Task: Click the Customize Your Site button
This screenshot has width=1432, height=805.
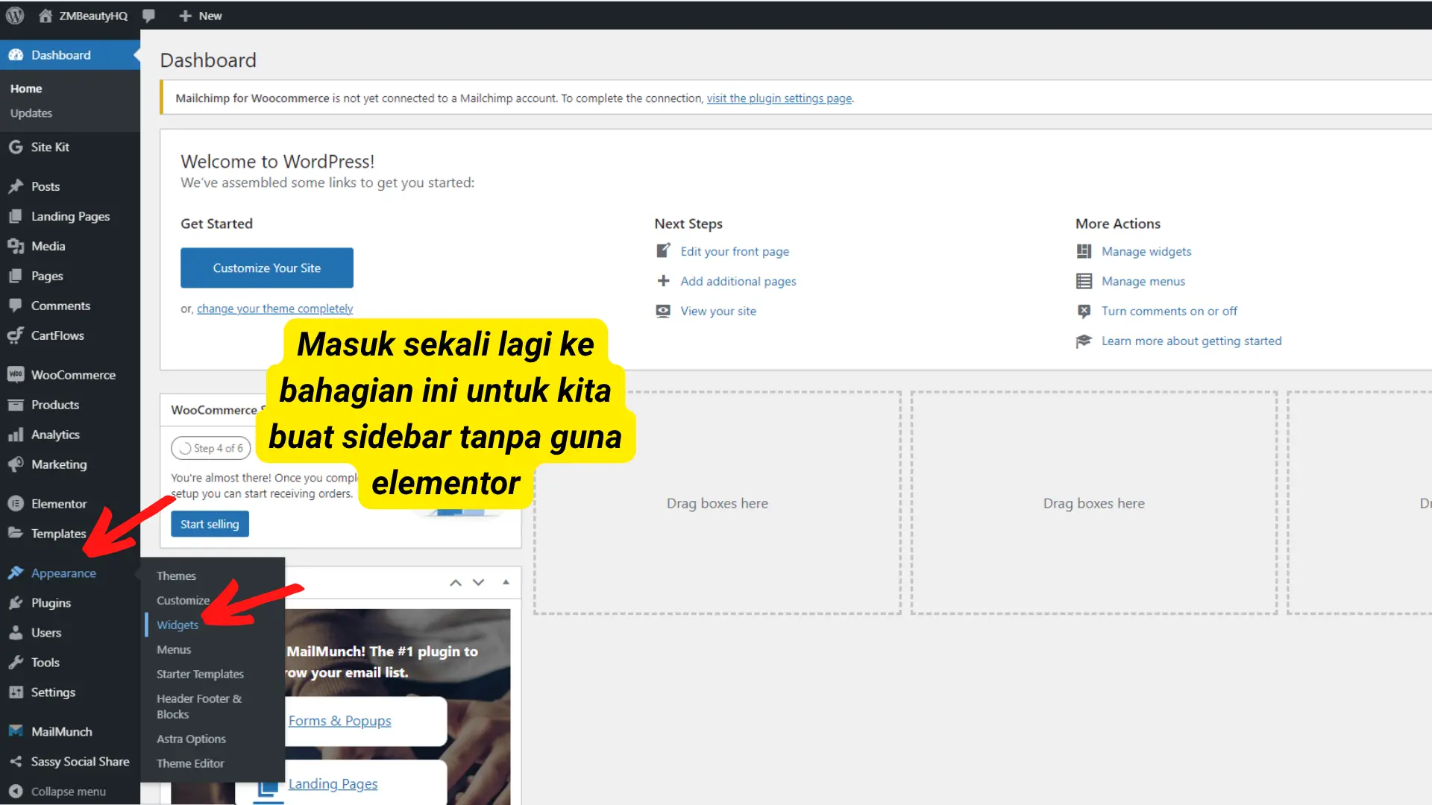Action: pyautogui.click(x=267, y=268)
